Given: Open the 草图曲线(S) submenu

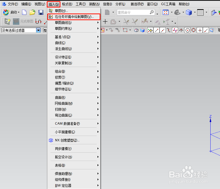Looking at the screenshot, I should [x=74, y=23].
